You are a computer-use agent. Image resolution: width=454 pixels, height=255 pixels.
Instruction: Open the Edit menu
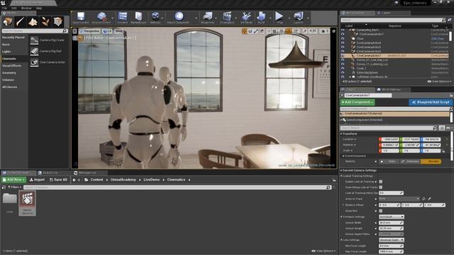click(14, 8)
